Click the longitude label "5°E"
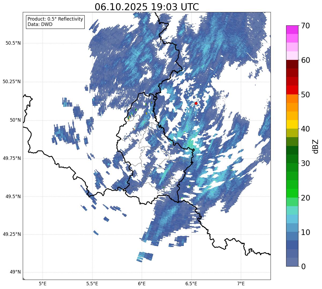 [43, 283]
